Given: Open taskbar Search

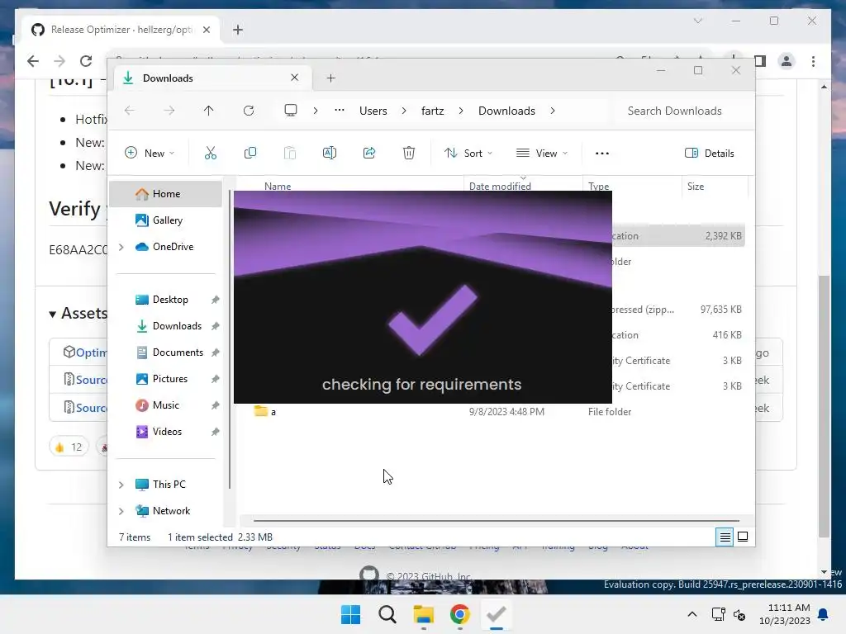Looking at the screenshot, I should coord(387,614).
